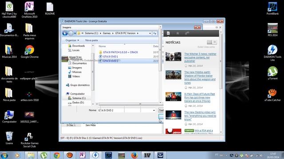This screenshot has width=284, height=159.
Task: Open news tab icon in DAEMON panel
Action: tap(168, 33)
